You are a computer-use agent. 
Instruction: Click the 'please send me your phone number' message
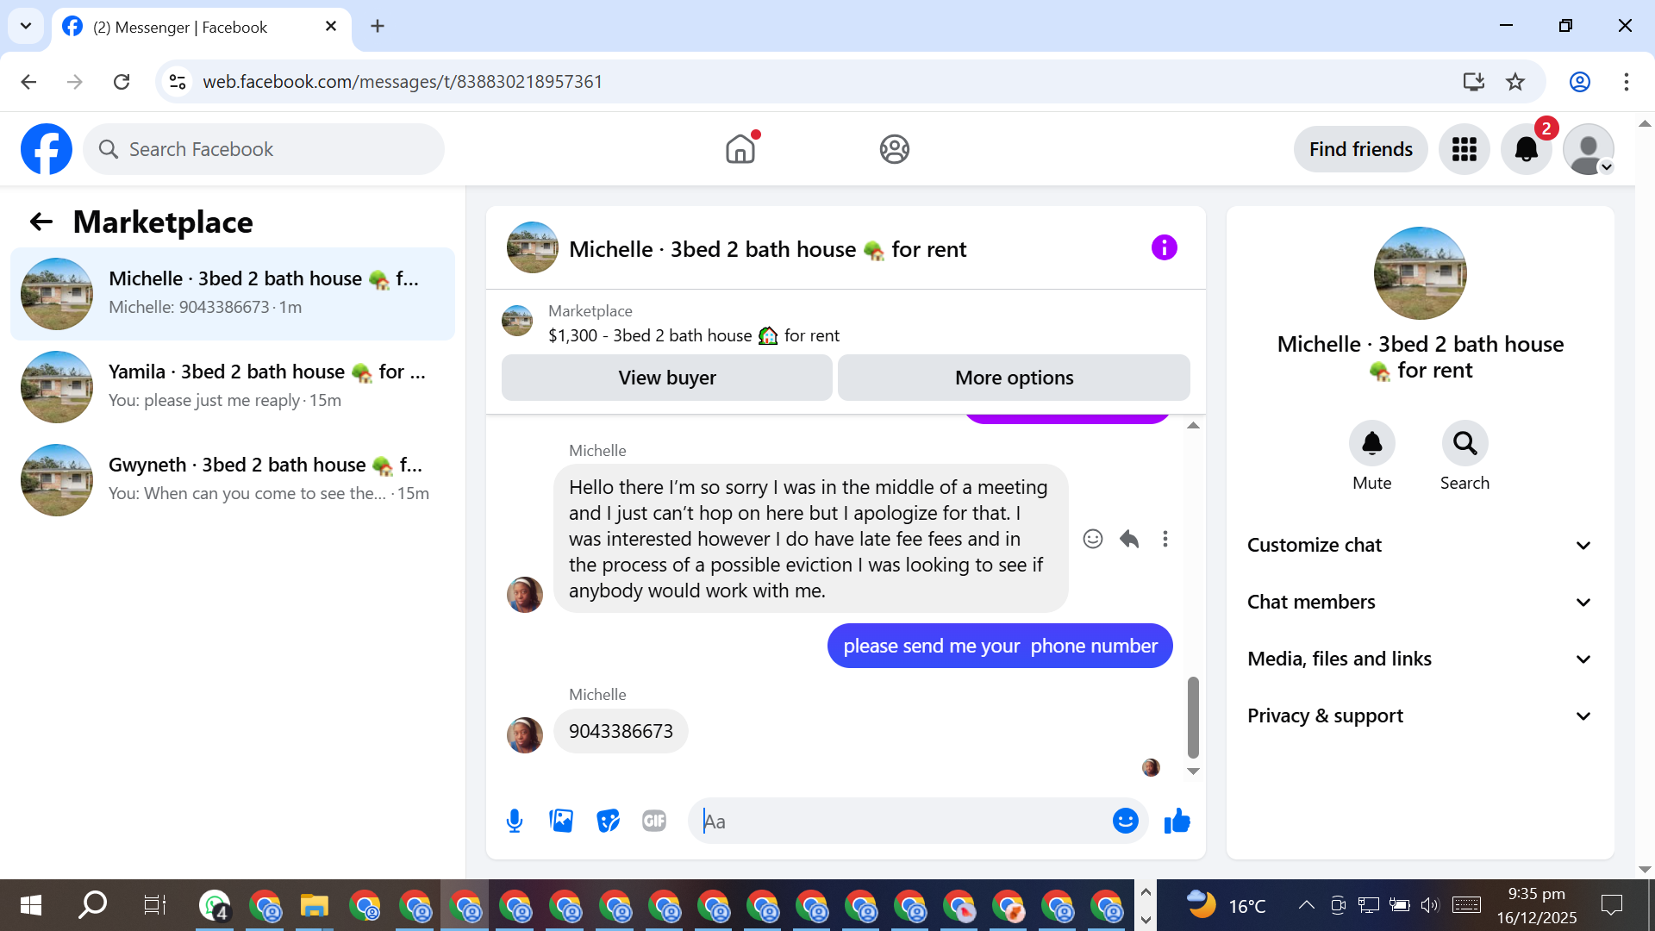[1000, 646]
